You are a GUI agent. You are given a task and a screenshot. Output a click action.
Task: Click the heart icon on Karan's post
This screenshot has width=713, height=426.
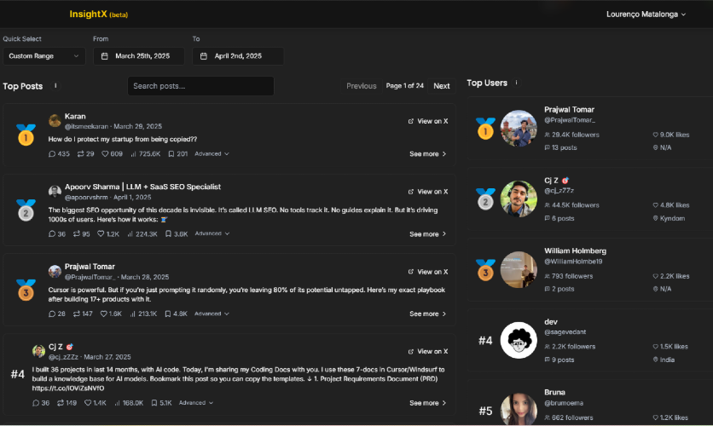105,154
